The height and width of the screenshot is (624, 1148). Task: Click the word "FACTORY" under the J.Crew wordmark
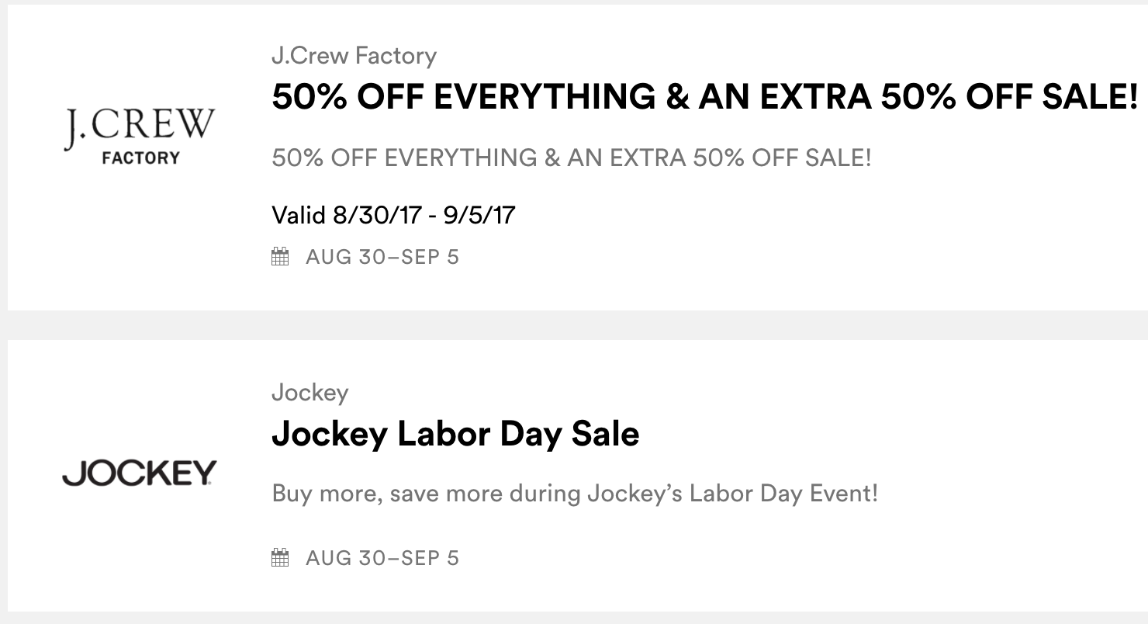140,158
